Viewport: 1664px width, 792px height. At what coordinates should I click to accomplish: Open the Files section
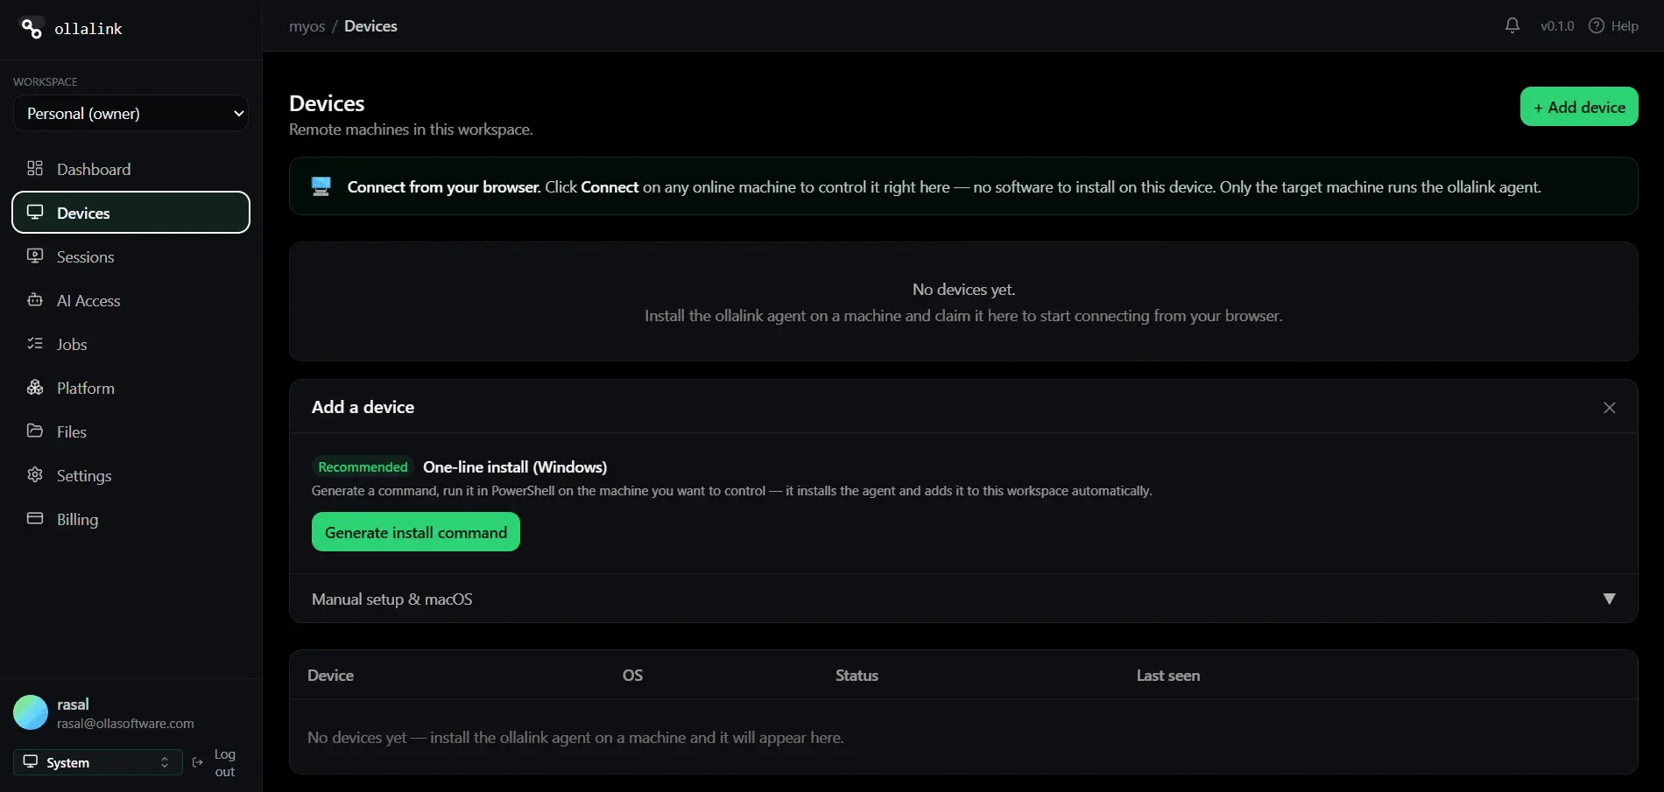click(130, 431)
